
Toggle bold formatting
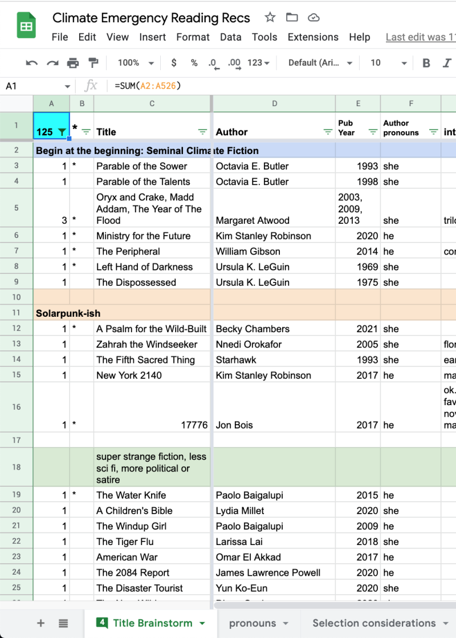click(426, 63)
